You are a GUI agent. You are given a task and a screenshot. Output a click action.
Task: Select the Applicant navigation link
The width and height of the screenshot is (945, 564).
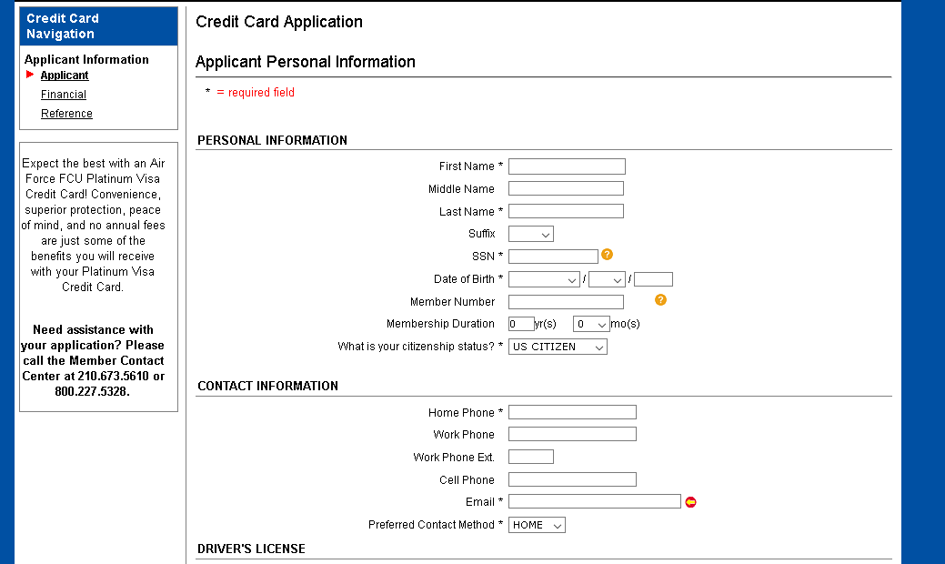pos(64,76)
